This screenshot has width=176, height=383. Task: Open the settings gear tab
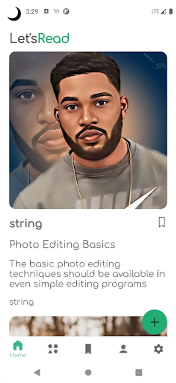pyautogui.click(x=159, y=349)
